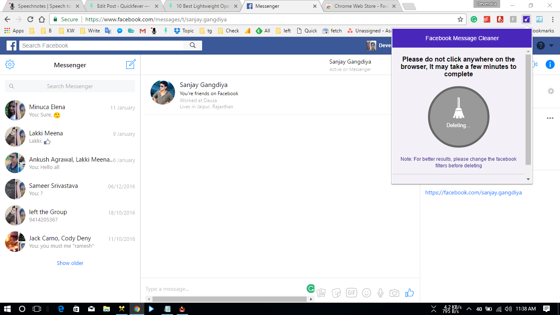Image resolution: width=560 pixels, height=315 pixels.
Task: Record a voice clip with the microphone icon
Action: point(380,292)
